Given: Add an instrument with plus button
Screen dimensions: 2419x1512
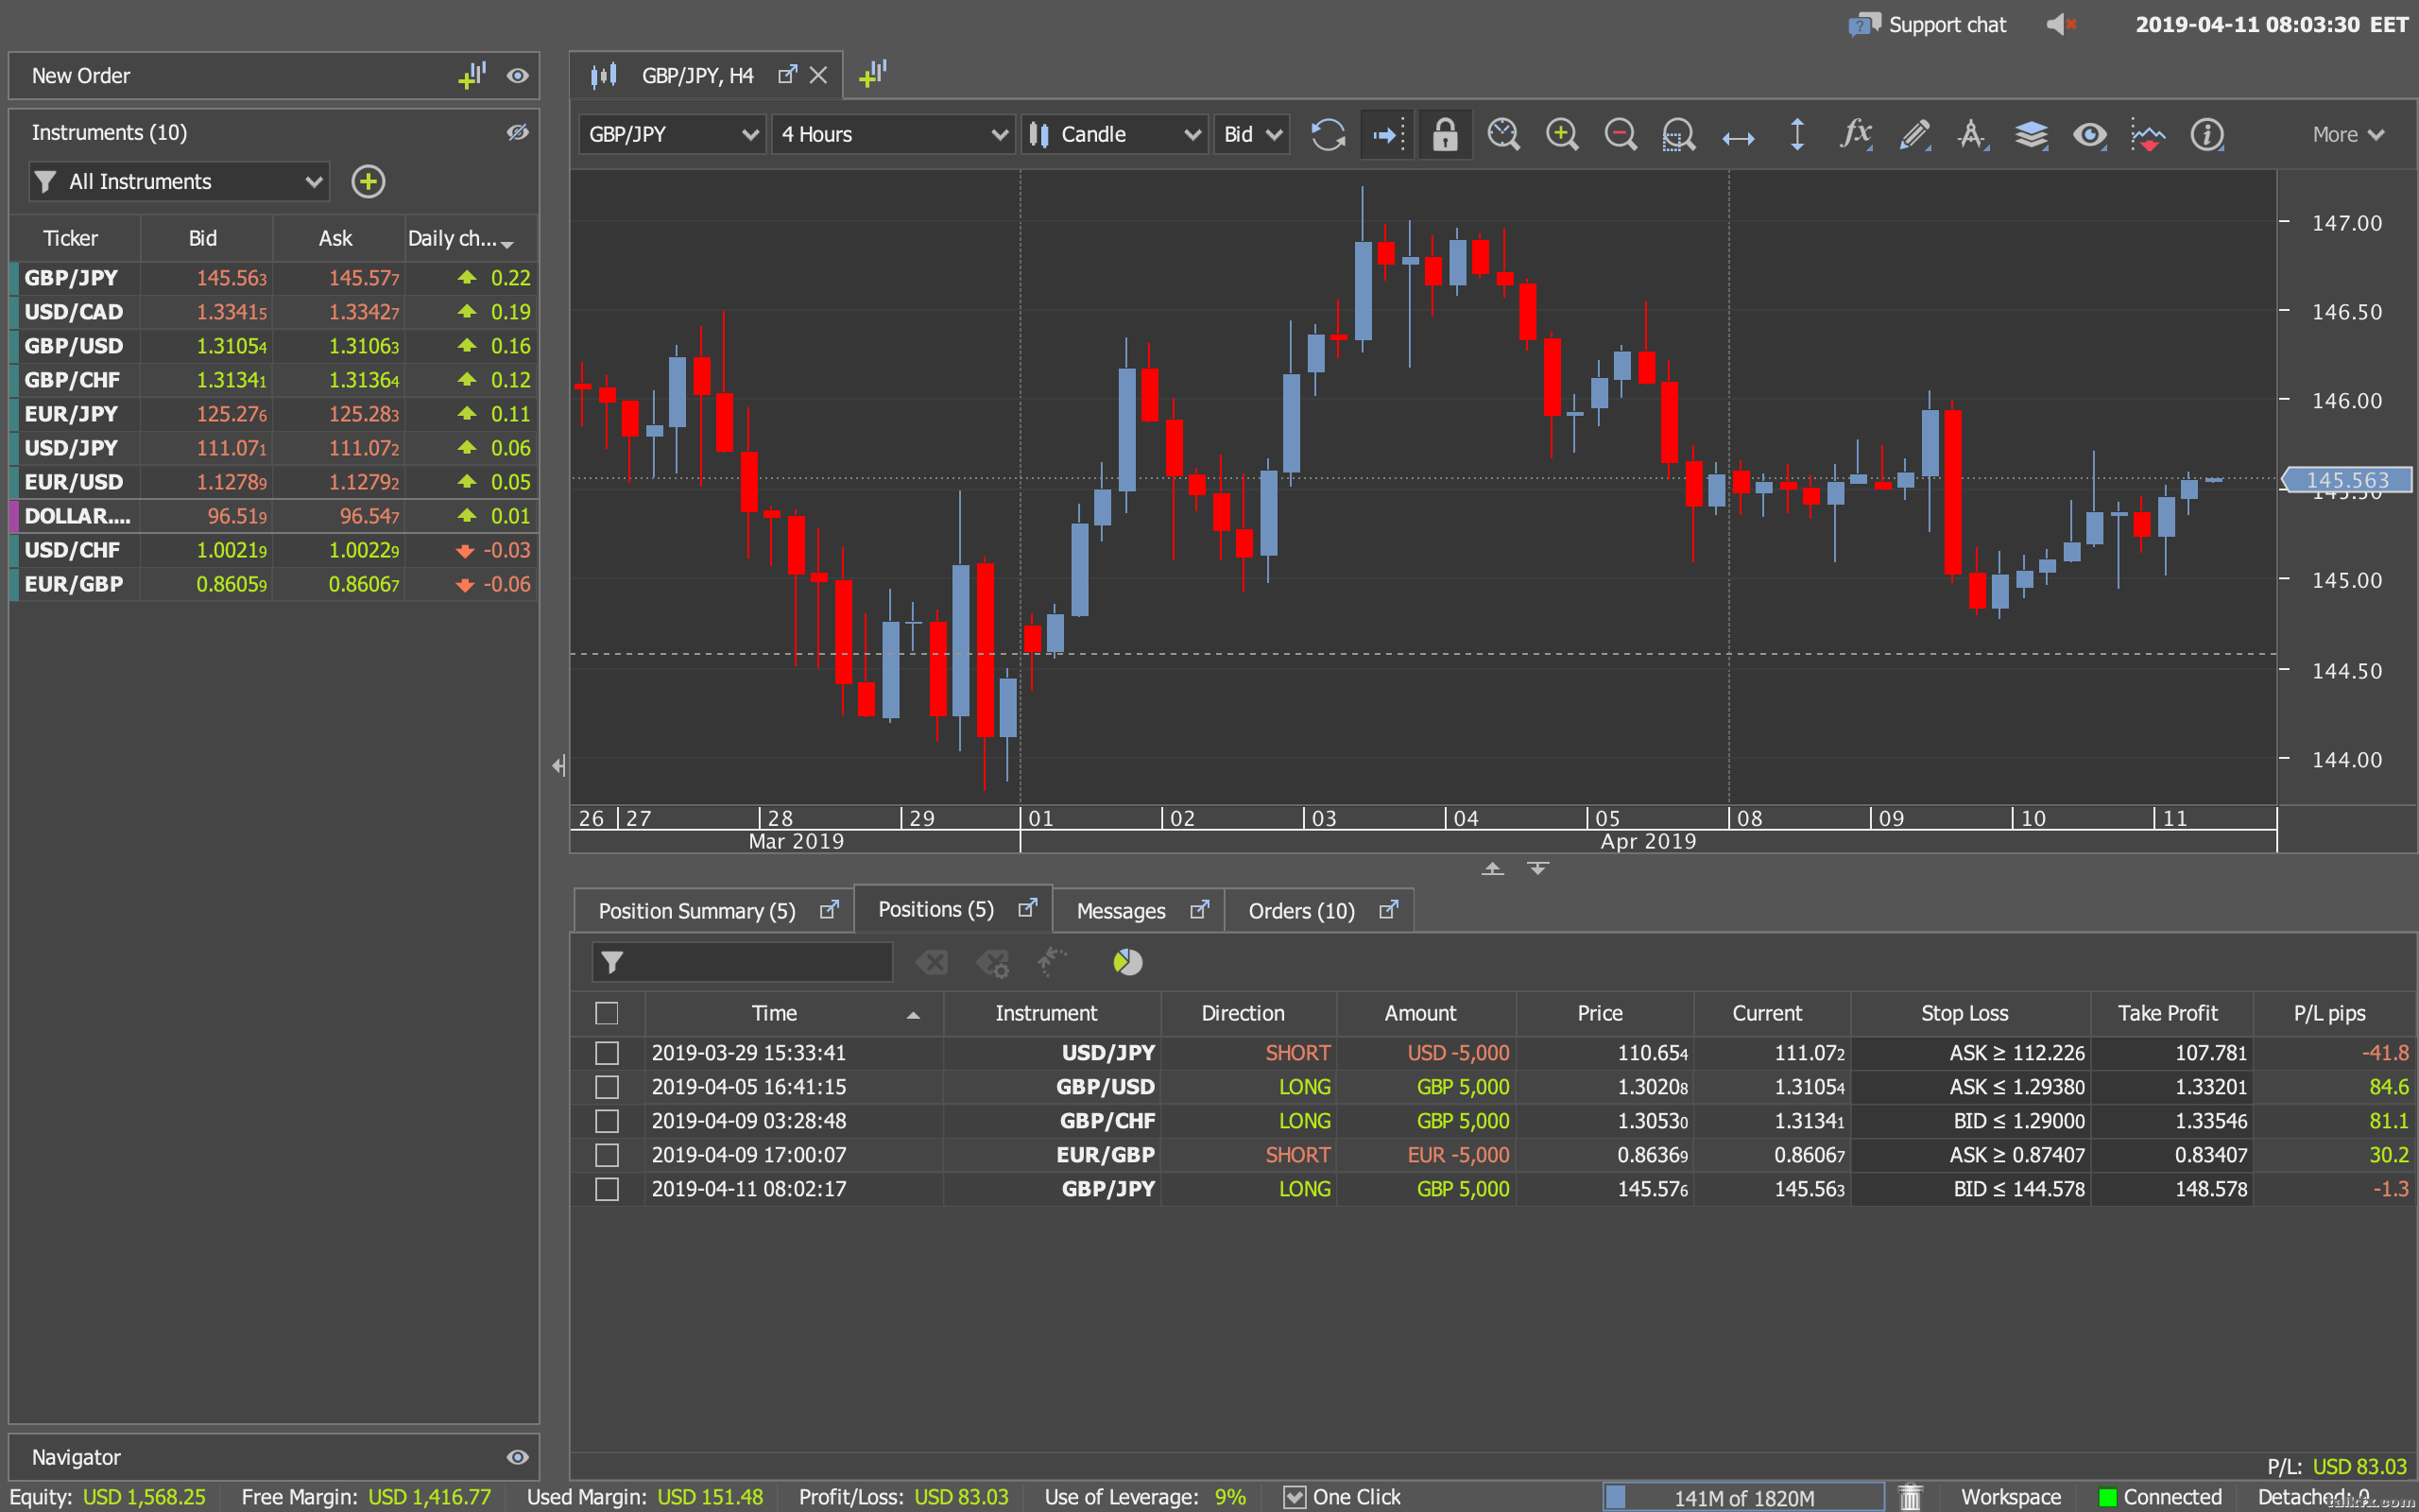Looking at the screenshot, I should point(368,182).
